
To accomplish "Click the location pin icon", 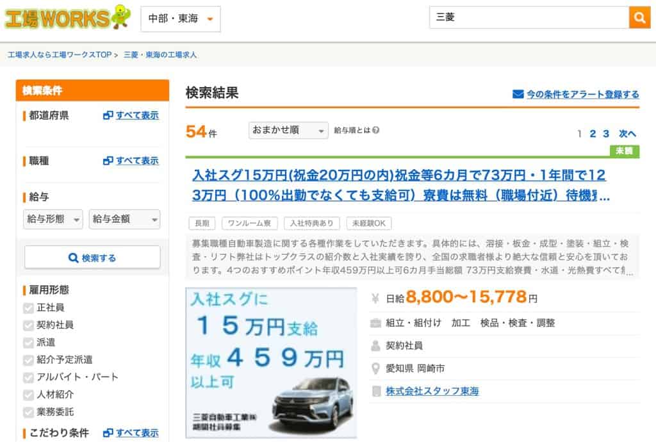I will click(x=375, y=368).
